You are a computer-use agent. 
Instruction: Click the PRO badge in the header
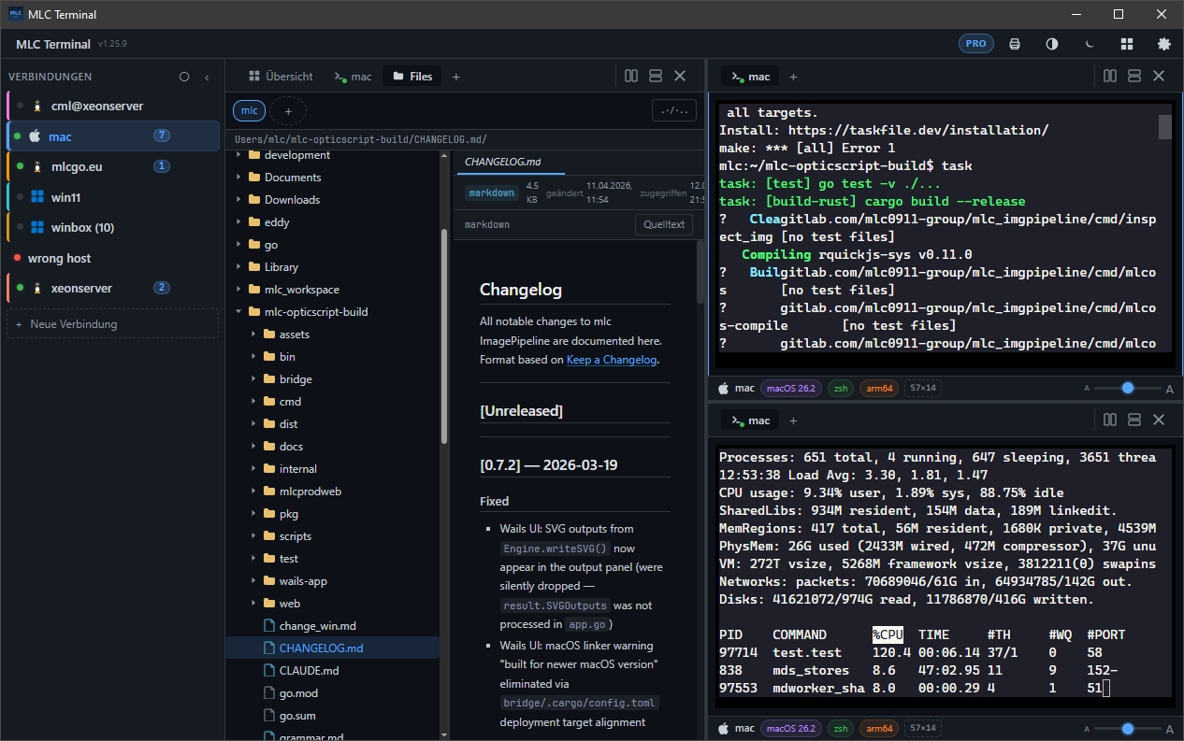(975, 43)
